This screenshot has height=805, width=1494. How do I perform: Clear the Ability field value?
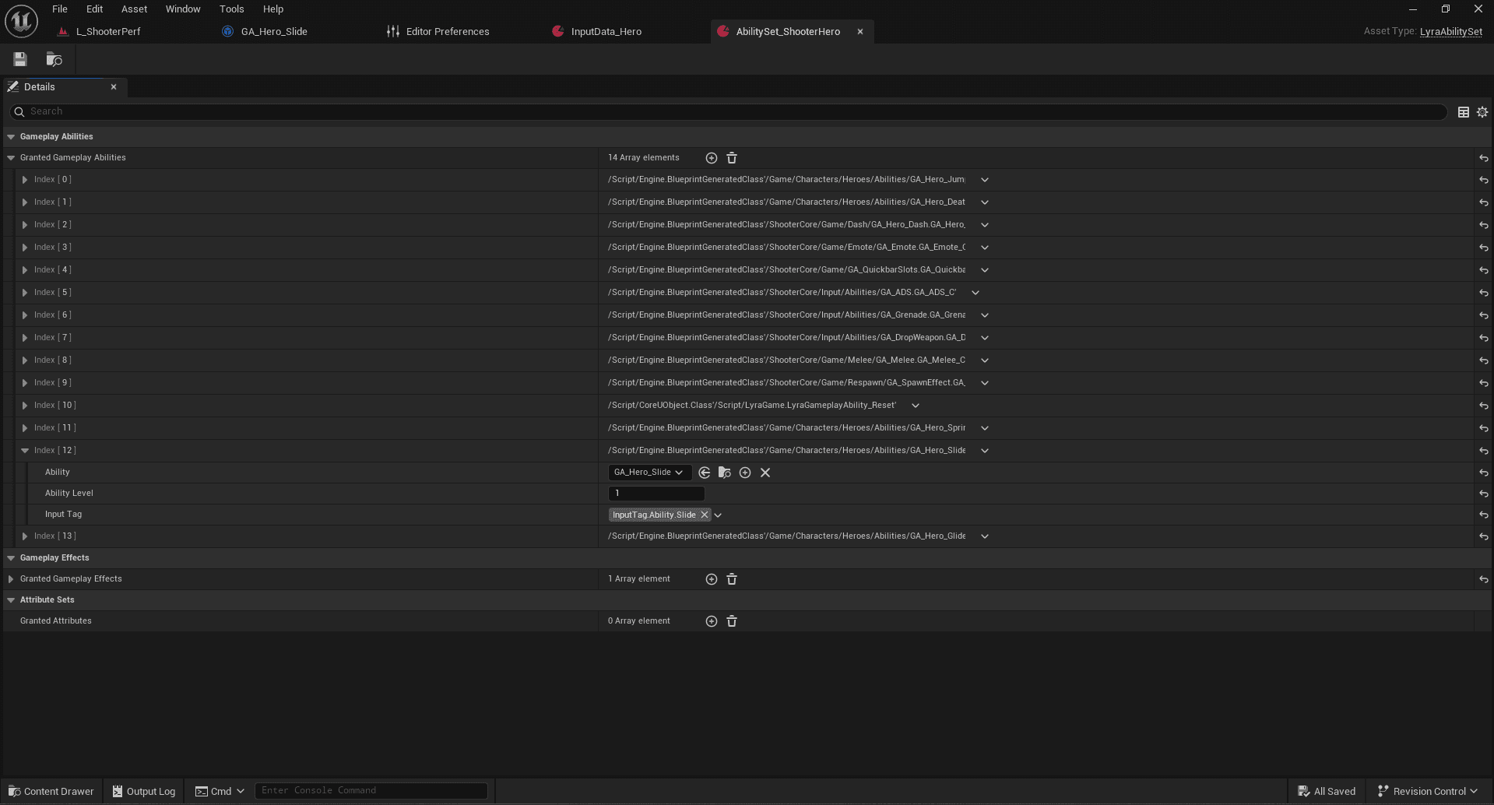765,473
